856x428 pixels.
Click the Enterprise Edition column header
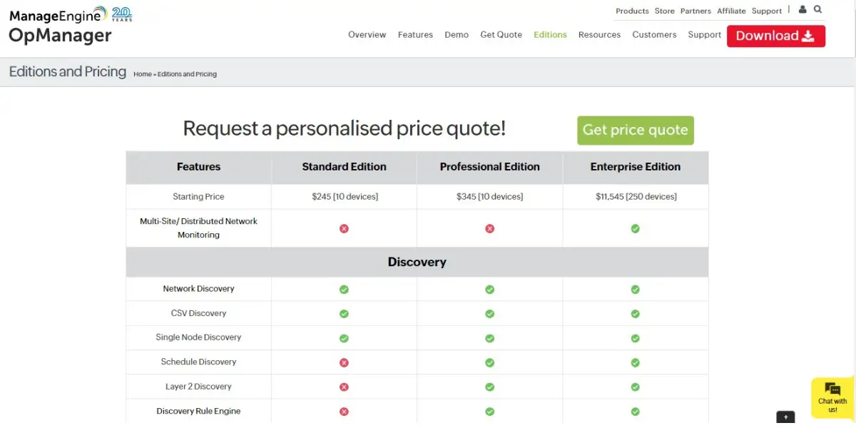point(636,167)
